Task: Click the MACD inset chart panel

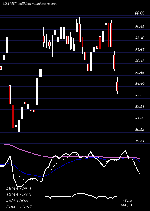Action: coord(82,196)
